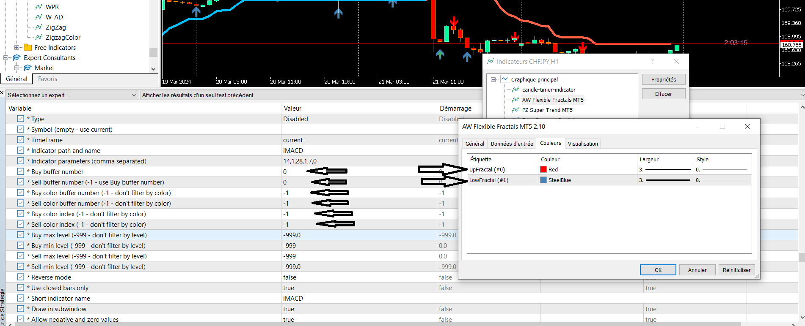Collapse the Market tree node
The image size is (805, 326).
(x=17, y=68)
